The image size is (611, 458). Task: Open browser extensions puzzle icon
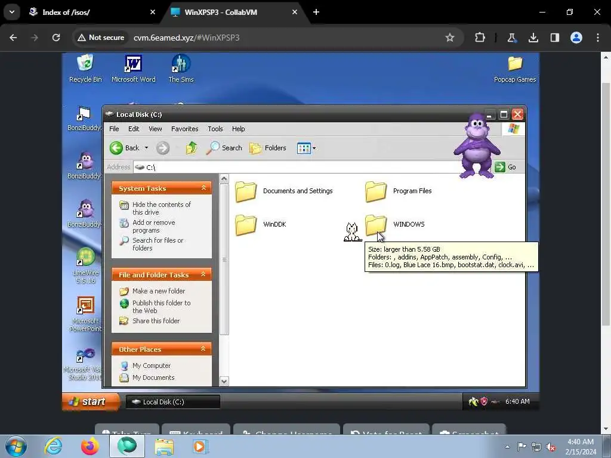(x=480, y=38)
